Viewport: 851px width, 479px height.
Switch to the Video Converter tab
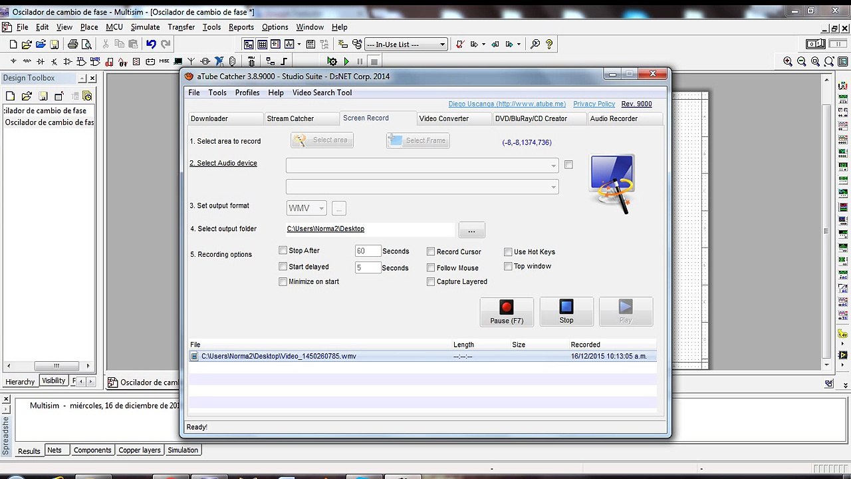pyautogui.click(x=443, y=118)
